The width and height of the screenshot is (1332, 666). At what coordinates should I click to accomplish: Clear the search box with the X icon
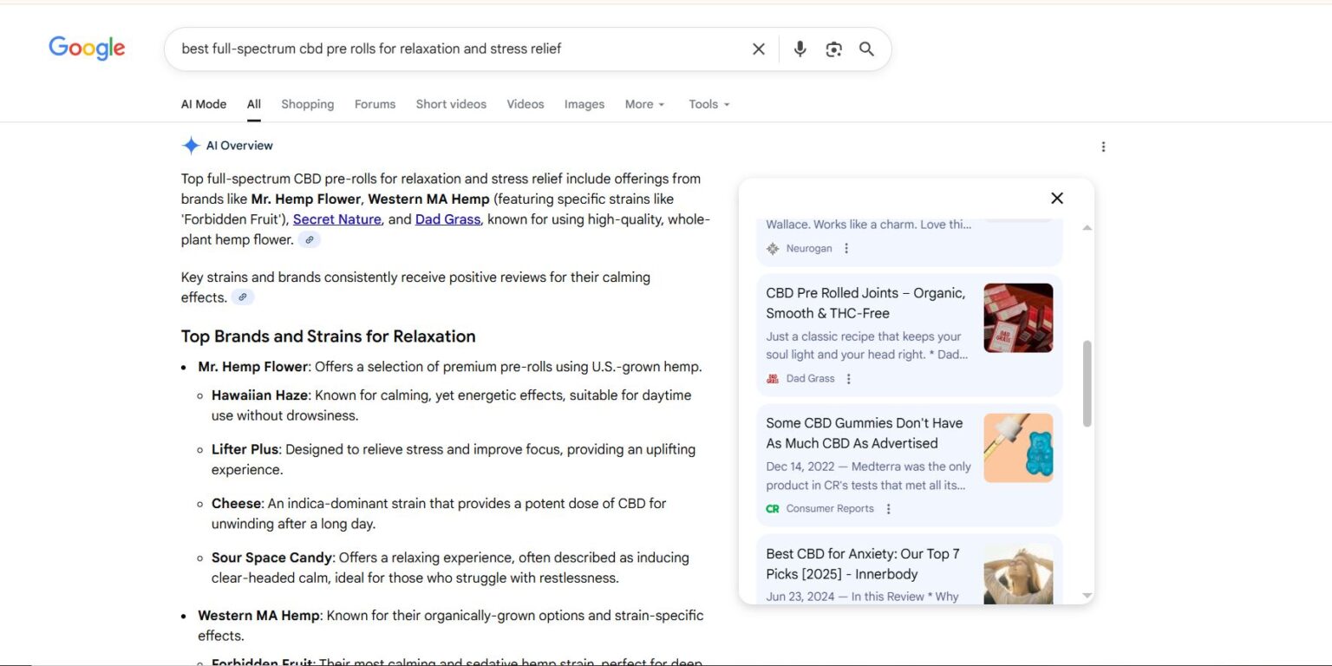(758, 49)
